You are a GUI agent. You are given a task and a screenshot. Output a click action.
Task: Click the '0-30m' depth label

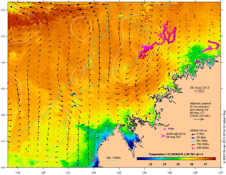[x=200, y=134]
